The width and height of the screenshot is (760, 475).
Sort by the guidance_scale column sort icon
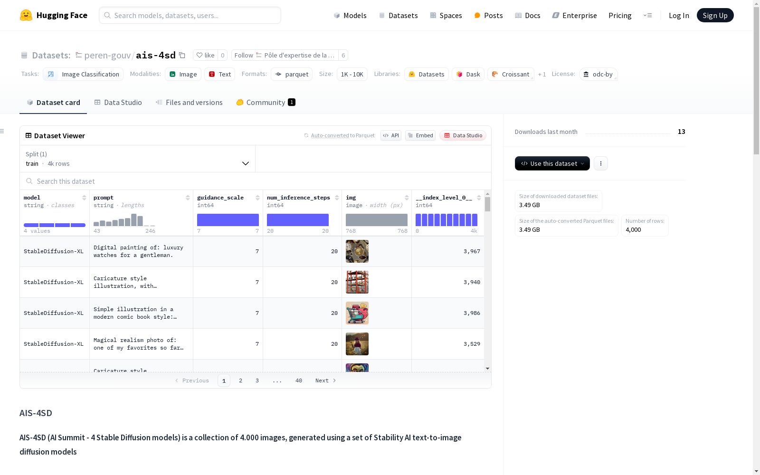[257, 198]
